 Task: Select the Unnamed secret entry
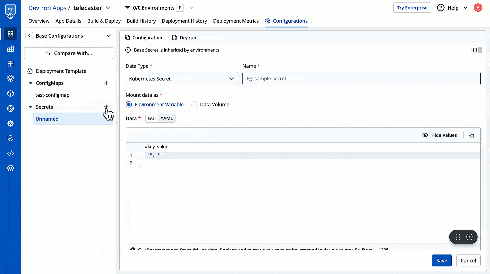[72, 119]
